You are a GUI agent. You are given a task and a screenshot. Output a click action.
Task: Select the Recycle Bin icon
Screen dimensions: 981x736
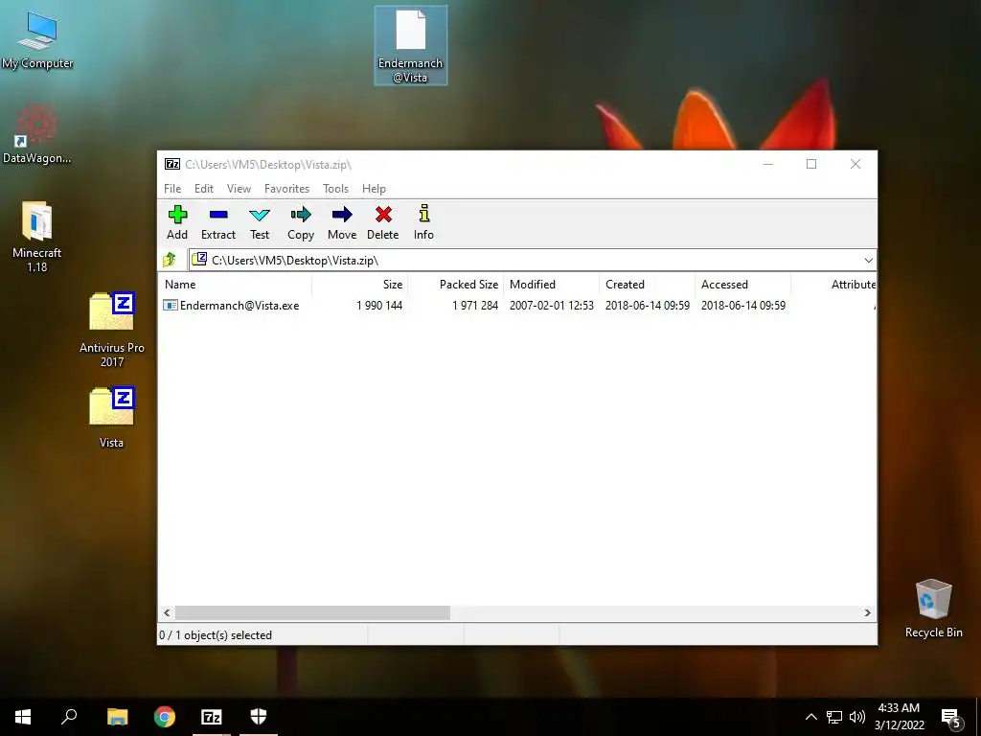933,609
